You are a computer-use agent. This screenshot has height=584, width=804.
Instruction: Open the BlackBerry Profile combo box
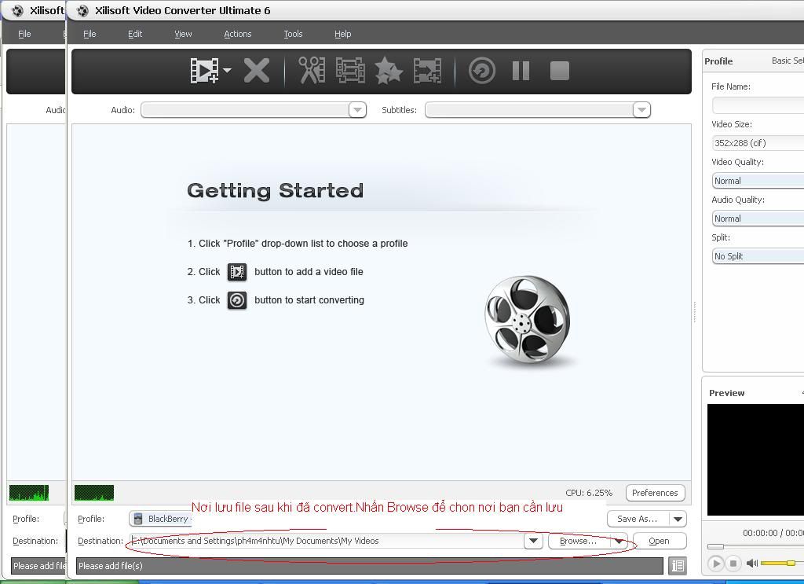pyautogui.click(x=160, y=519)
